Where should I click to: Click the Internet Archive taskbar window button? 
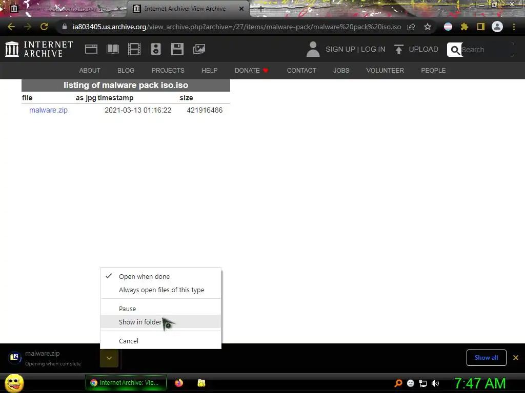pyautogui.click(x=126, y=383)
